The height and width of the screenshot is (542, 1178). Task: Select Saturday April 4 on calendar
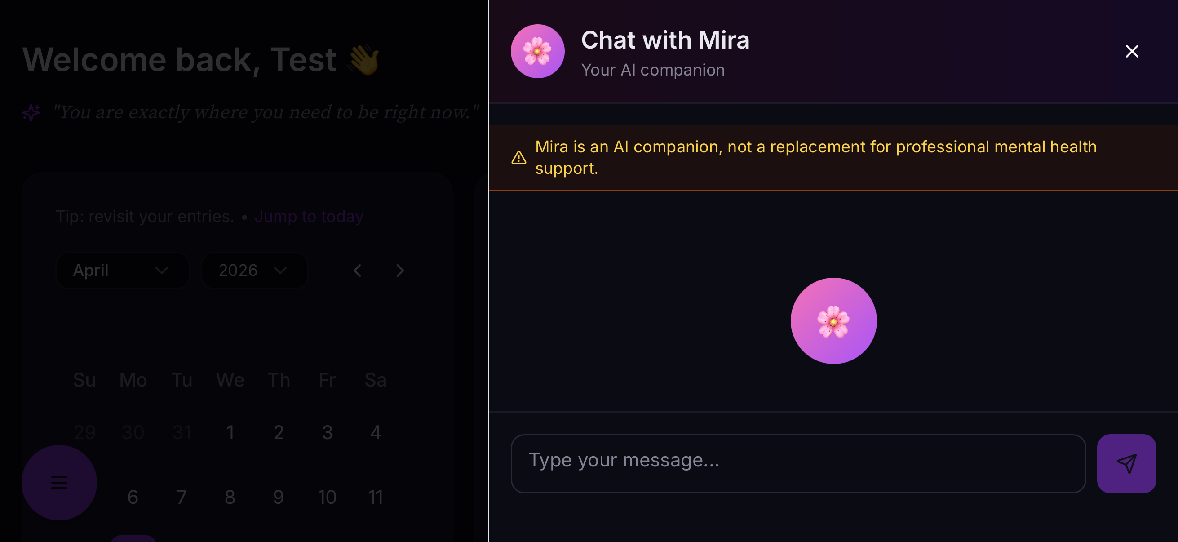tap(376, 432)
